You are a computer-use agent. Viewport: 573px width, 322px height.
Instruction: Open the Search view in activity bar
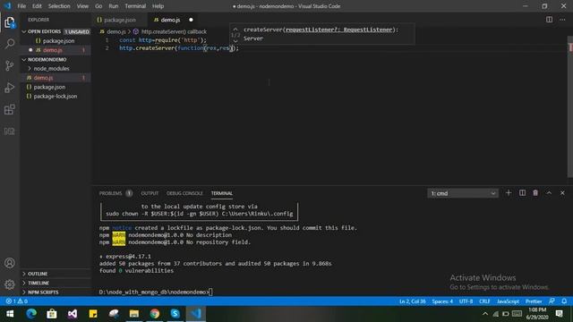(x=10, y=44)
